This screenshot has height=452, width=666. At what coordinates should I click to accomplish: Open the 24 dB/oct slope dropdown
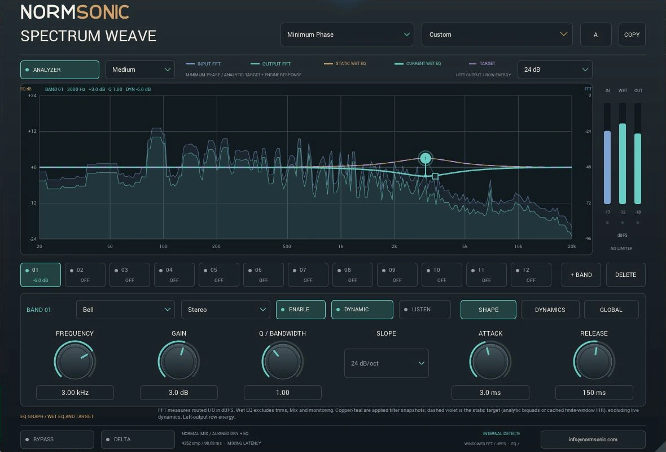tap(387, 363)
